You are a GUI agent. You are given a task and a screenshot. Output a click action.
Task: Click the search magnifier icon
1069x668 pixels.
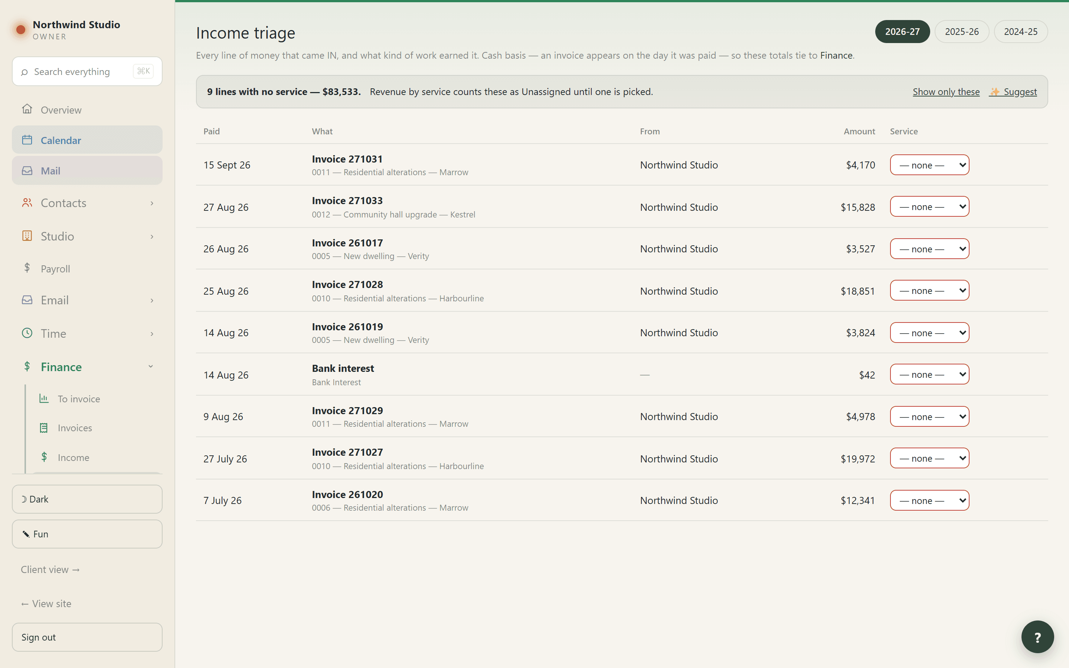pos(24,72)
